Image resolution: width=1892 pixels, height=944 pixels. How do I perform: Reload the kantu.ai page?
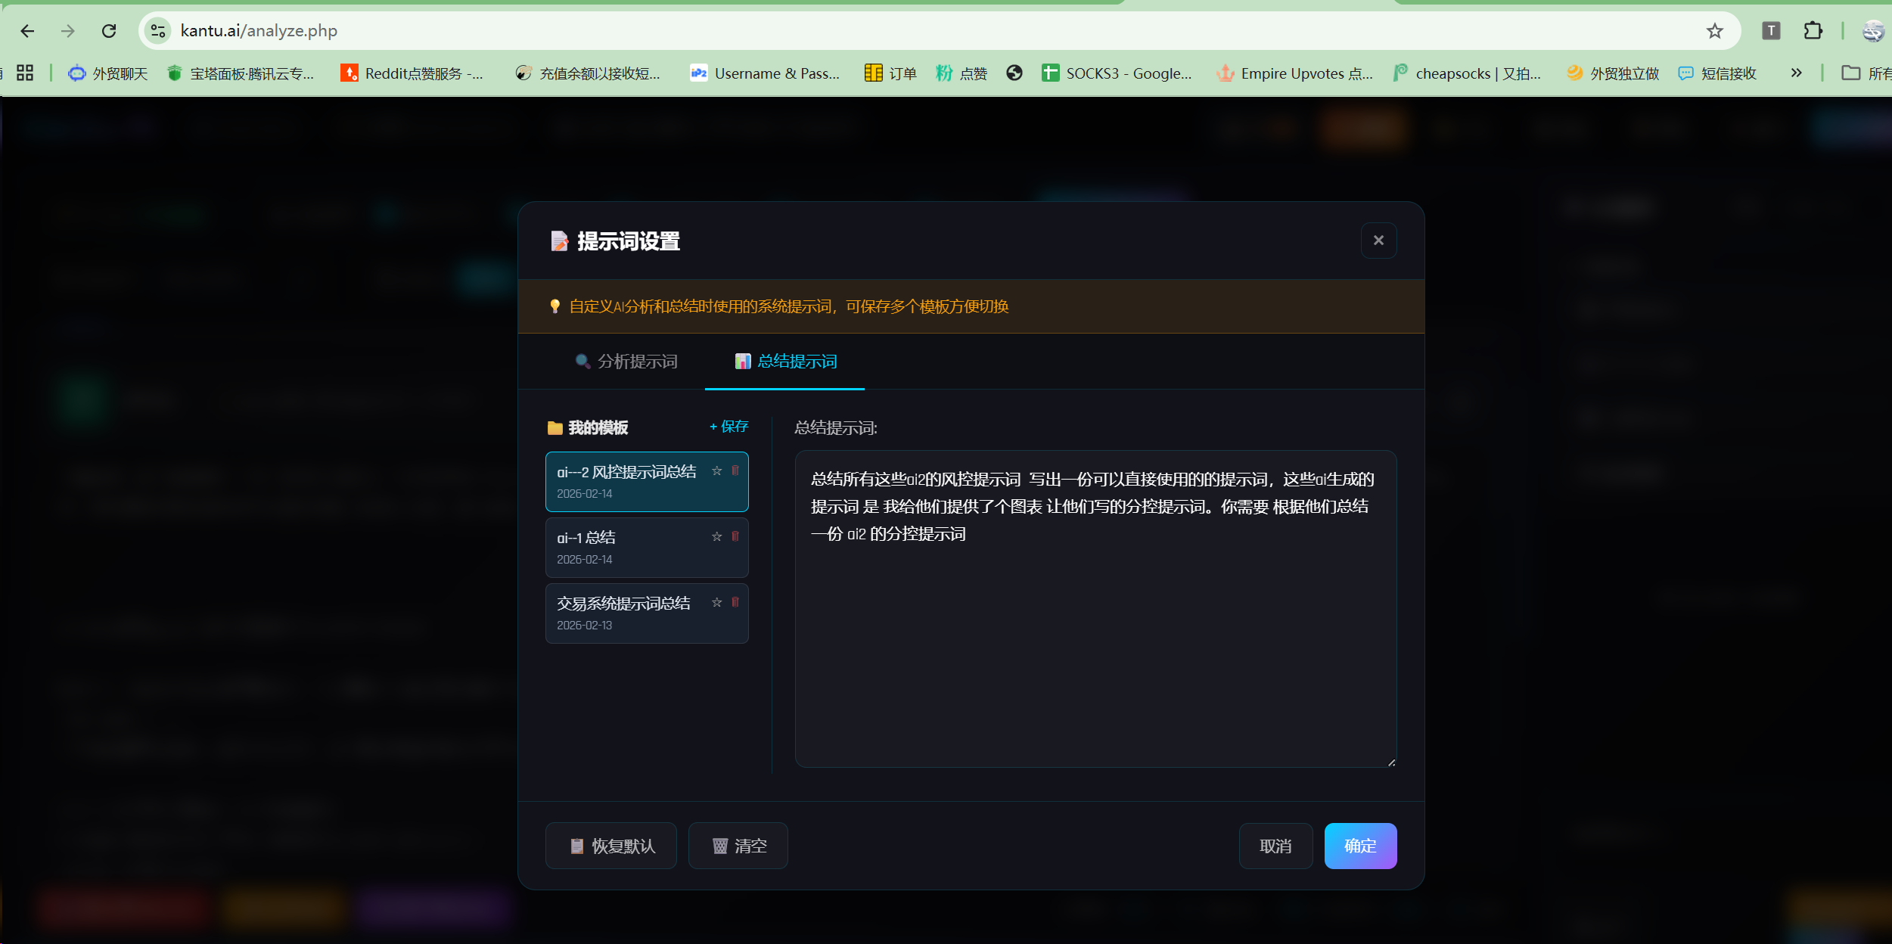[109, 31]
